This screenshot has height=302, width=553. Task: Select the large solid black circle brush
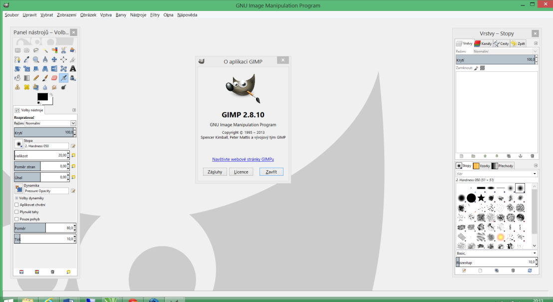tap(471, 198)
